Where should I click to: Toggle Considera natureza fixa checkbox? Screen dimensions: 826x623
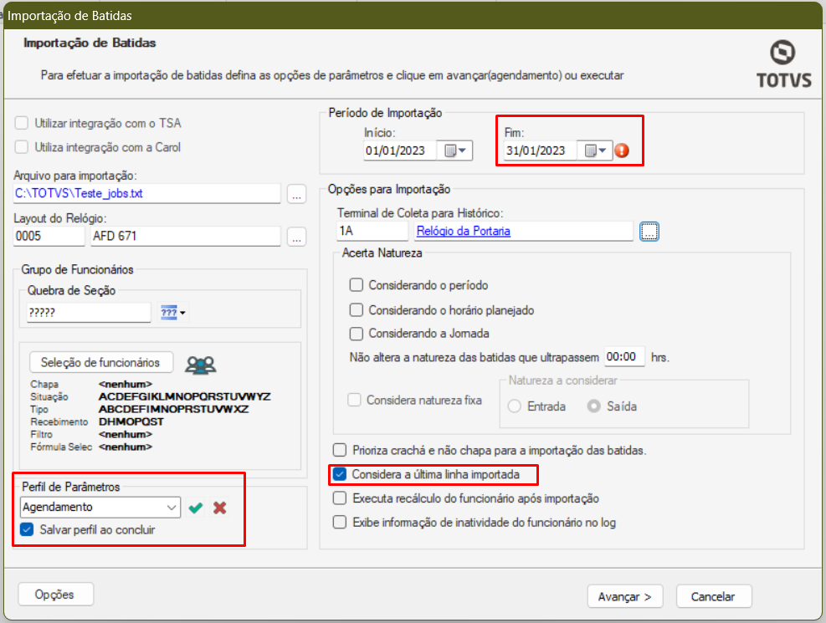tap(355, 400)
